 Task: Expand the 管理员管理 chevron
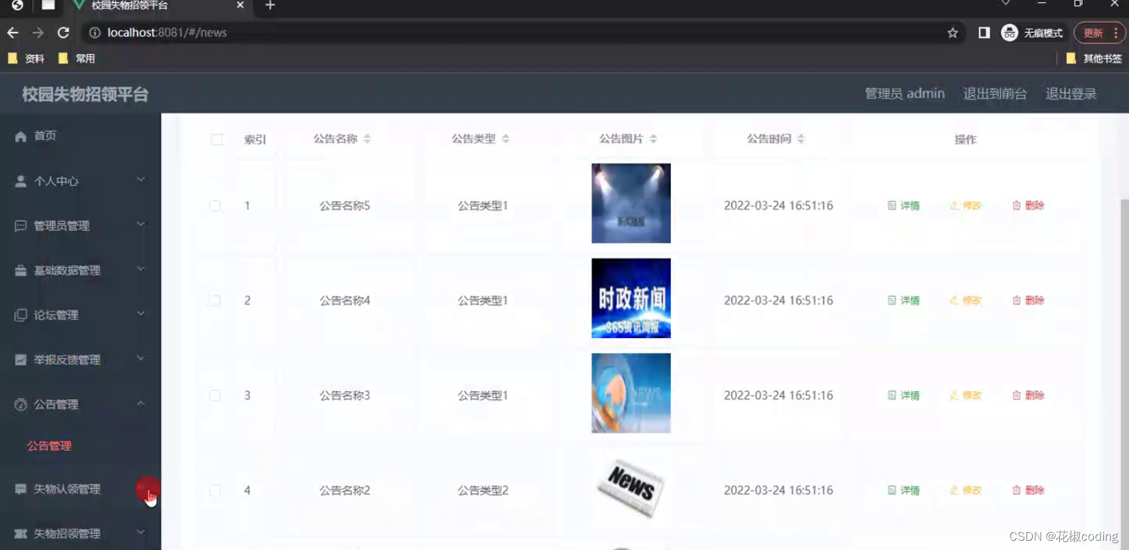[x=141, y=224]
